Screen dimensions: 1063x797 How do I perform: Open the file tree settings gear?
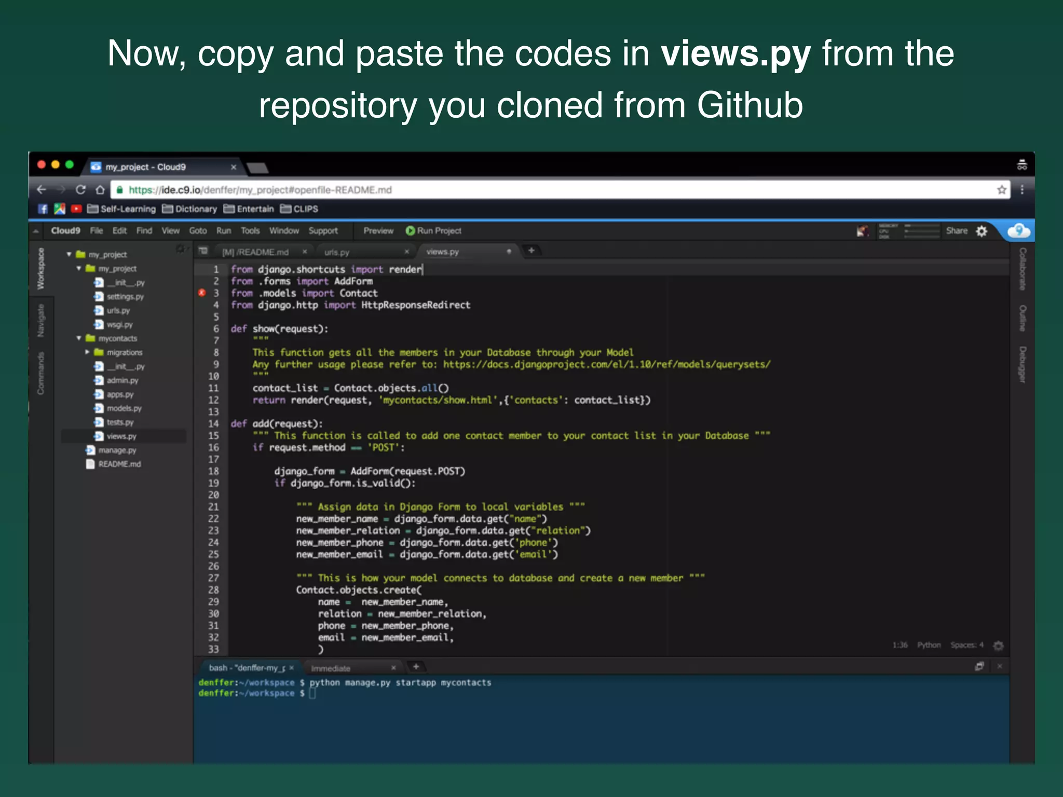pos(180,250)
